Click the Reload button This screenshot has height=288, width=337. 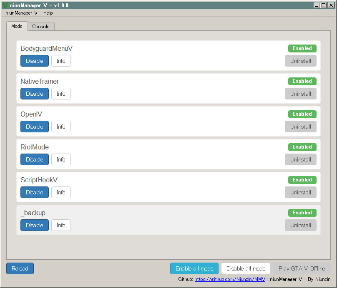(x=20, y=268)
